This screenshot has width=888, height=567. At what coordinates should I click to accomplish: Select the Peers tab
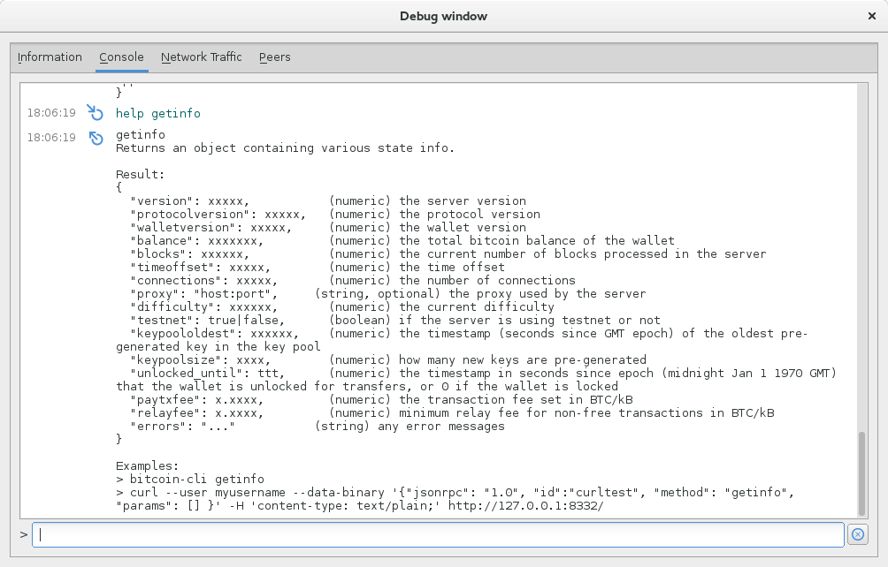[x=274, y=57]
